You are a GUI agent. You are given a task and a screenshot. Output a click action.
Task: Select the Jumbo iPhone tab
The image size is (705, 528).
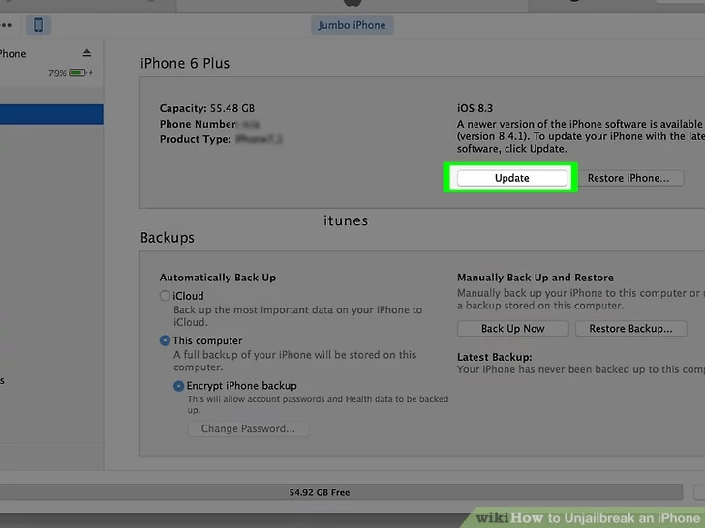[x=352, y=25]
